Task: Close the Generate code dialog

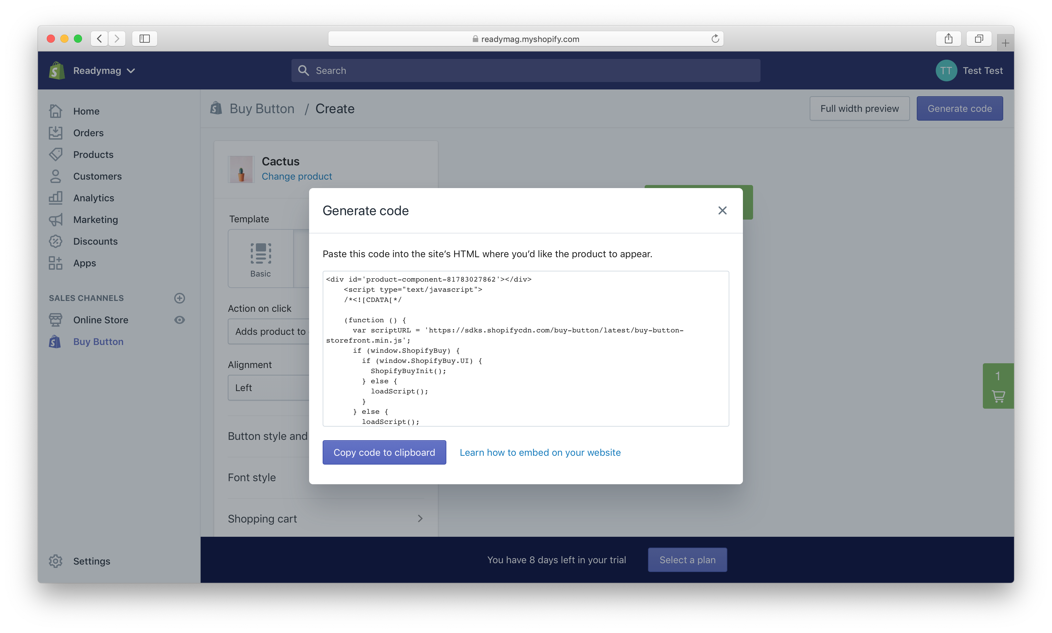Action: tap(722, 210)
